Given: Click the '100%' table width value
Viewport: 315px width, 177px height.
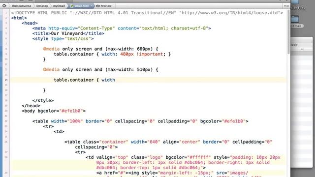Looking at the screenshot, I should [75, 121].
